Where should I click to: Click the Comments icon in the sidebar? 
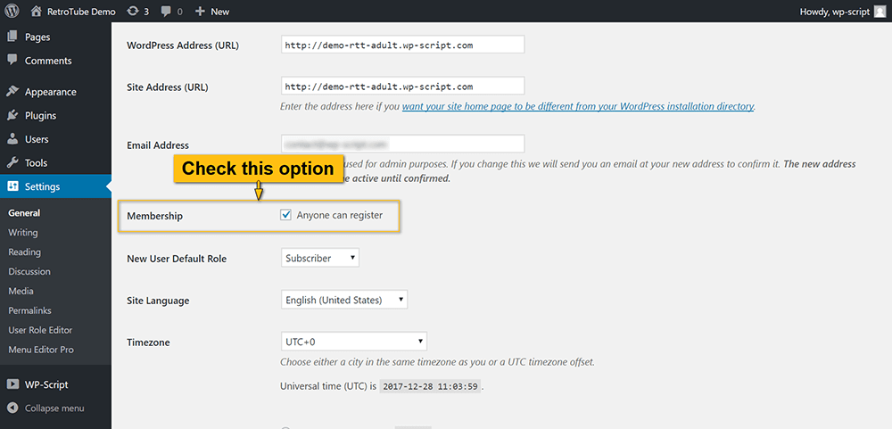pyautogui.click(x=12, y=61)
